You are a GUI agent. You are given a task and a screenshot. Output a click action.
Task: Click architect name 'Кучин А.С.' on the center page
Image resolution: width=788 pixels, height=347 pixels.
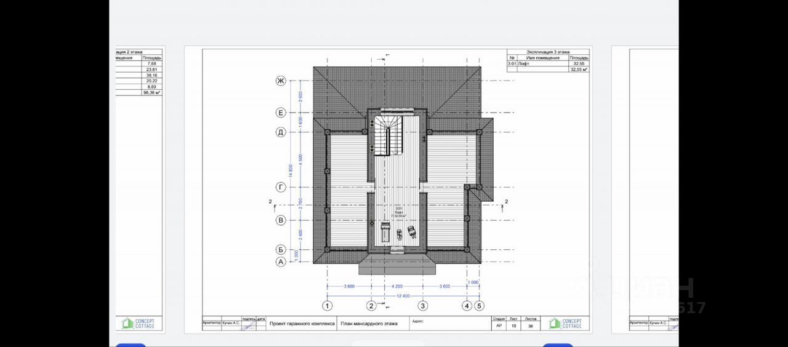[x=230, y=322]
